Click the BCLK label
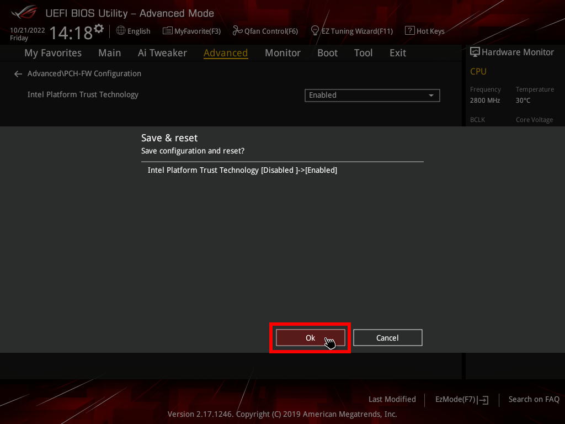Image resolution: width=565 pixels, height=424 pixels. 477,120
